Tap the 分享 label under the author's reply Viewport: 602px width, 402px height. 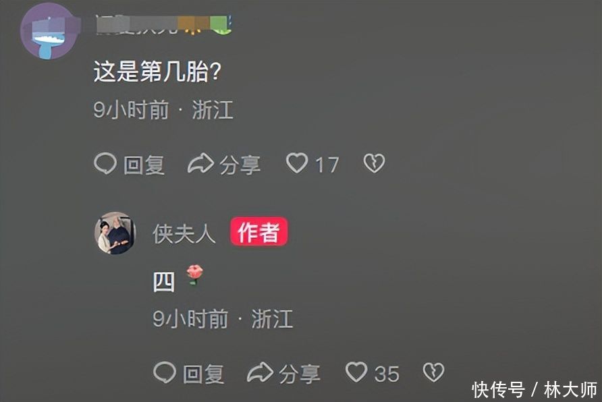[300, 374]
